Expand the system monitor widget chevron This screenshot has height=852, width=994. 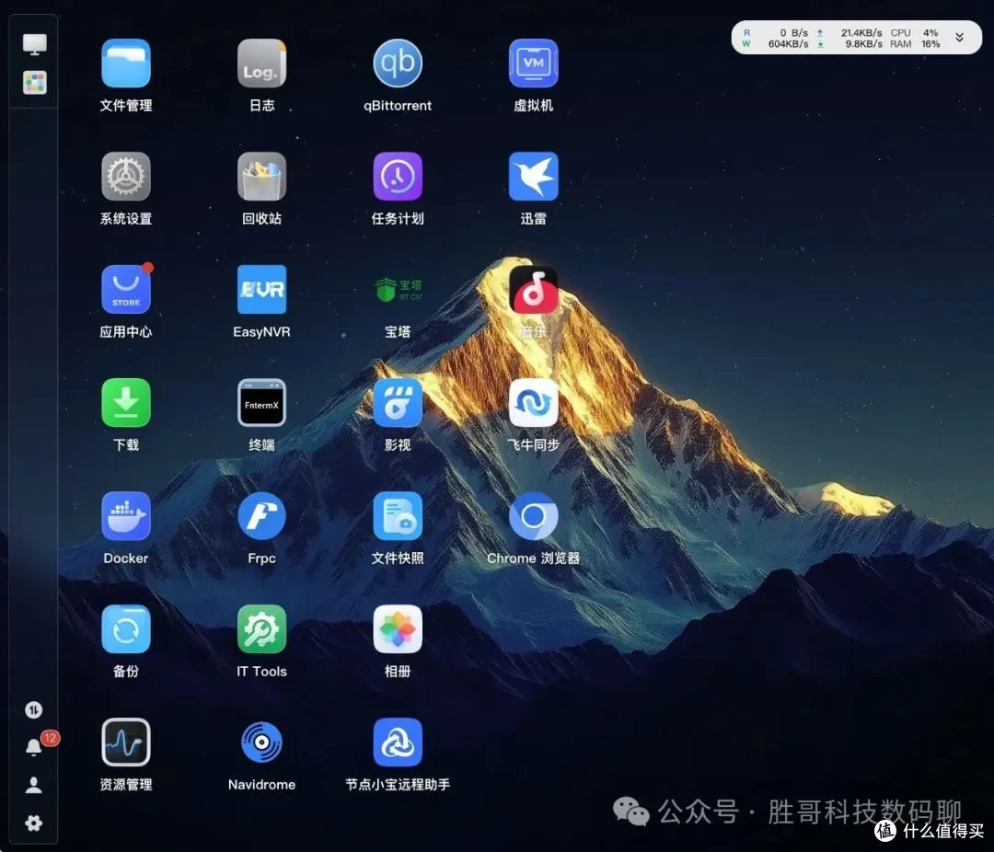point(960,38)
